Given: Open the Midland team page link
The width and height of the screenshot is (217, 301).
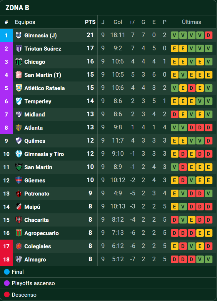Looking at the screenshot, I should (35, 114).
